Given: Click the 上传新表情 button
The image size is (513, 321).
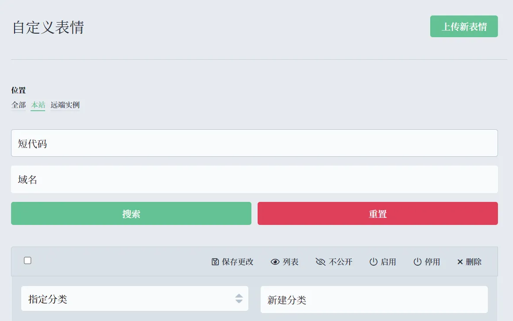Looking at the screenshot, I should click(x=464, y=27).
